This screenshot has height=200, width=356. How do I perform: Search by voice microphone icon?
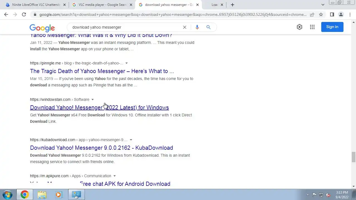197,27
